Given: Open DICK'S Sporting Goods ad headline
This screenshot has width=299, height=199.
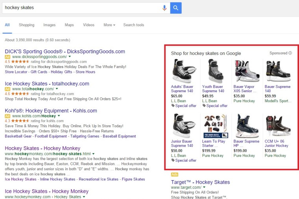Looking at the screenshot, I should click(x=65, y=51).
